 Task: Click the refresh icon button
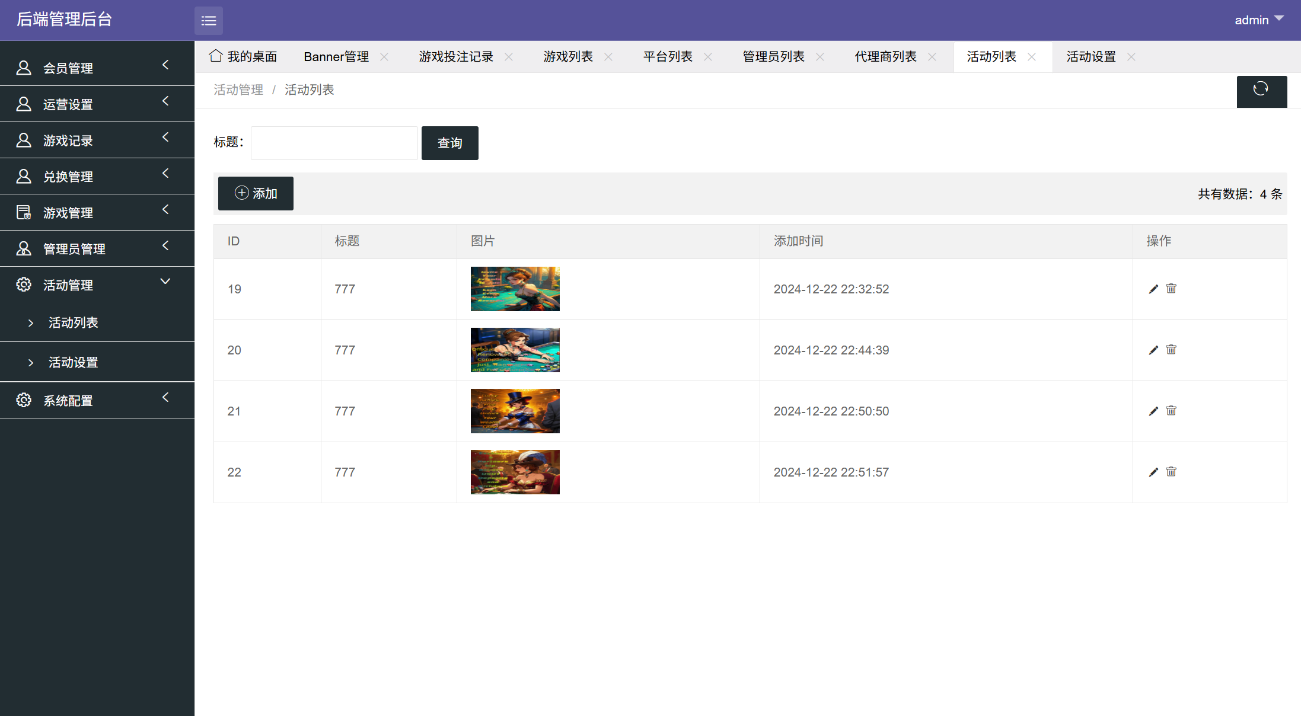point(1261,90)
